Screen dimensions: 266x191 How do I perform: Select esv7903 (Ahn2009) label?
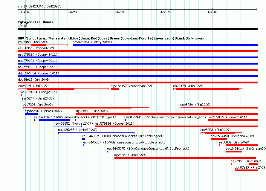(246, 161)
